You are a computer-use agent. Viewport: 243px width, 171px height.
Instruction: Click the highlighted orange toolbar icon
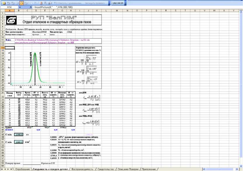coord(22,3)
